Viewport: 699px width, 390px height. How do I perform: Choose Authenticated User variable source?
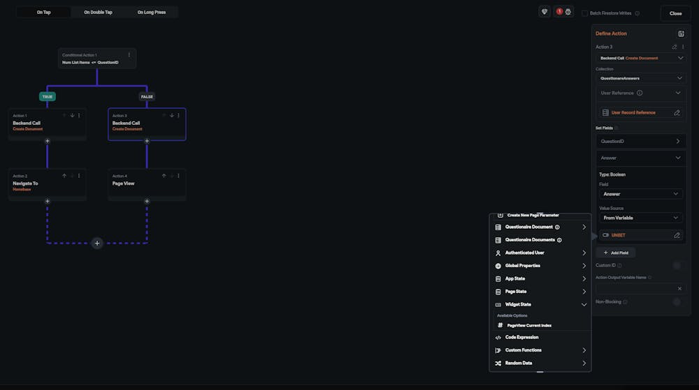540,253
